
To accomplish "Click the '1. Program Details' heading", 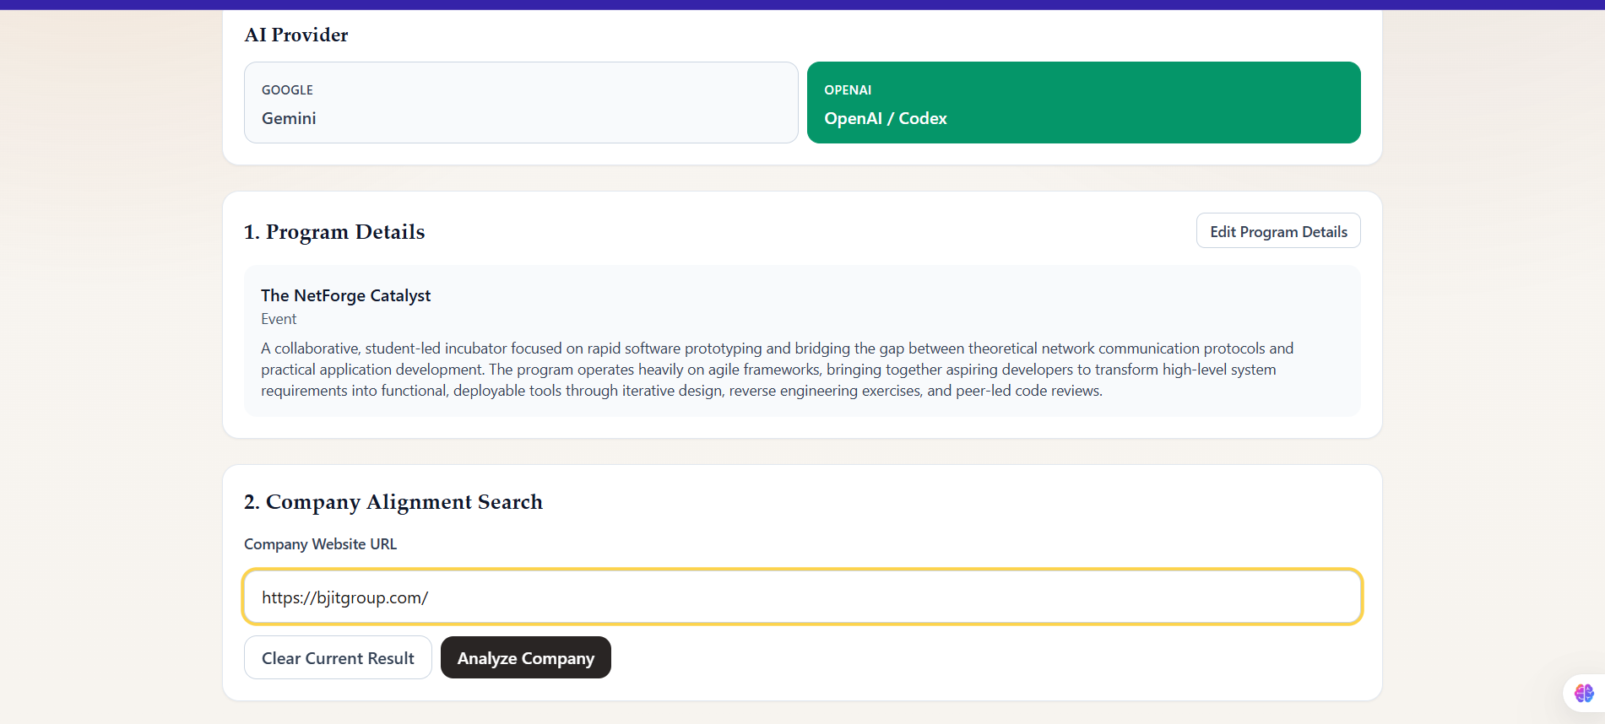I will 334,231.
